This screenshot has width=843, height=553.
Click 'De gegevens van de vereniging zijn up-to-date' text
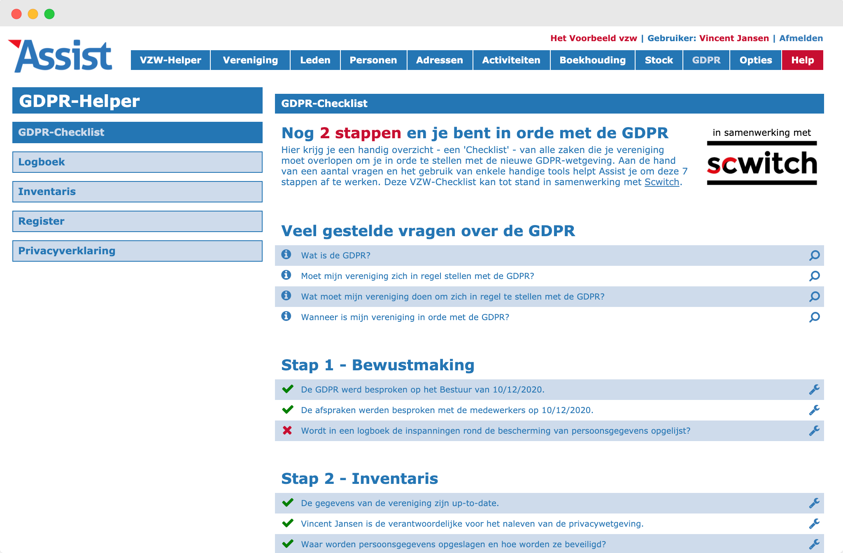(x=400, y=503)
